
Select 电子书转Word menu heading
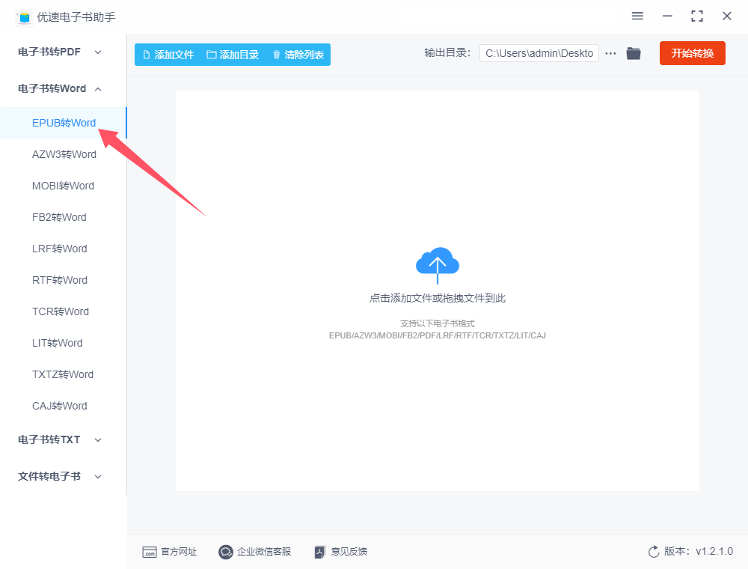point(52,89)
